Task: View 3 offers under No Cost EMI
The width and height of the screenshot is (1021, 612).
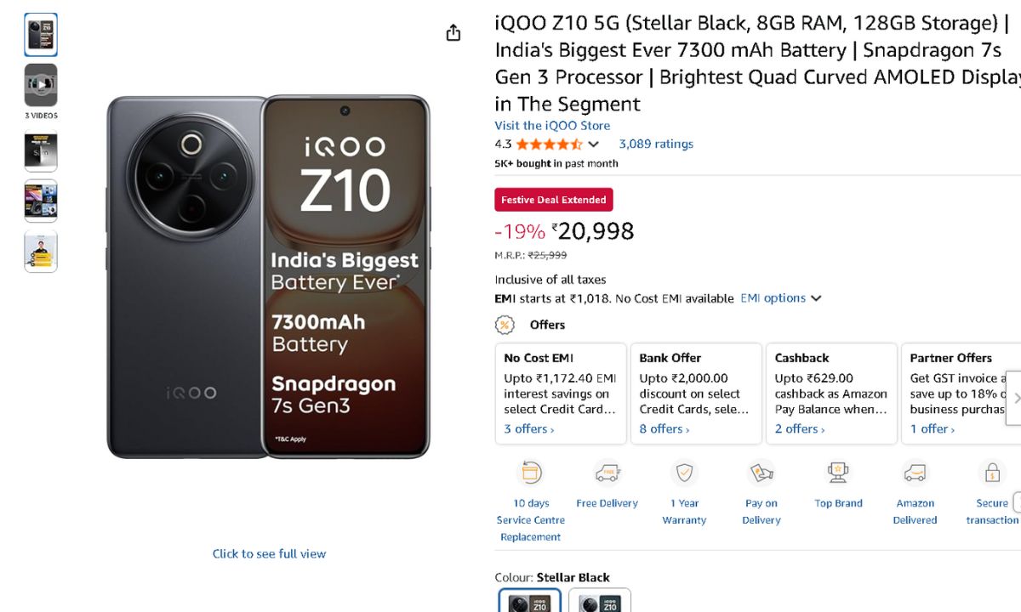Action: pos(528,429)
